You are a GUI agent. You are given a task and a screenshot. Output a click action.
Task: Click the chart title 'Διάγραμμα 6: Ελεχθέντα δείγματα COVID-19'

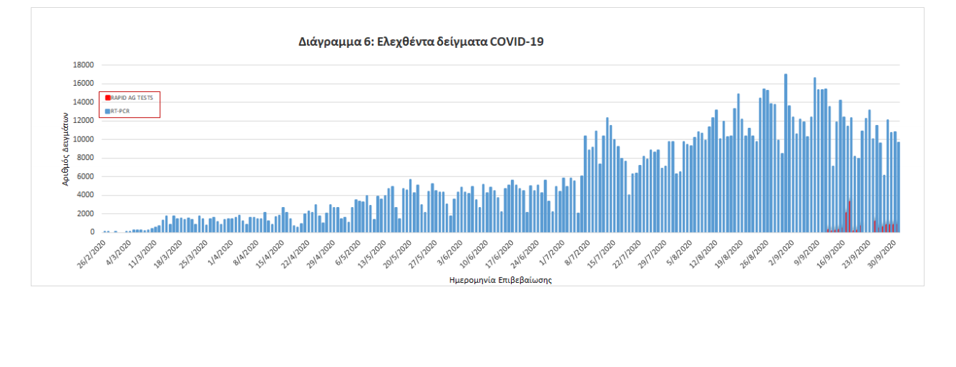[x=421, y=42]
